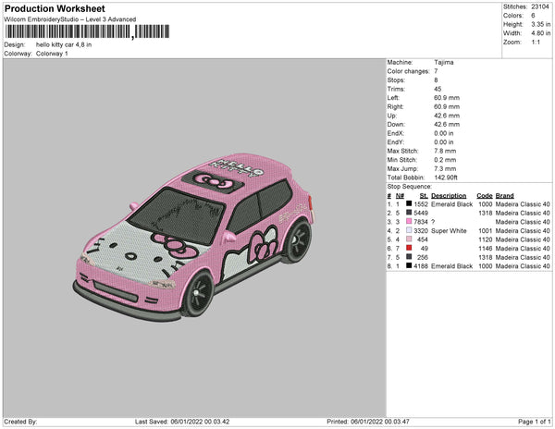Viewport: 555px width, 429px height.
Task: Click the dark gray swatch beside stitch count 5449
Action: point(409,213)
